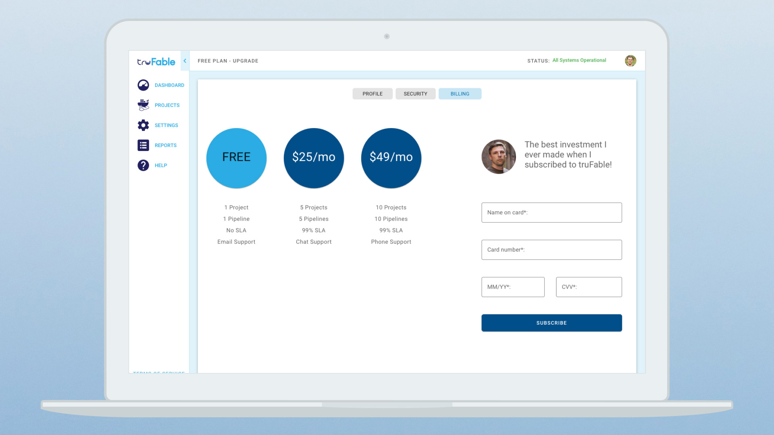Click the Reports list icon
The height and width of the screenshot is (435, 774).
tap(143, 145)
